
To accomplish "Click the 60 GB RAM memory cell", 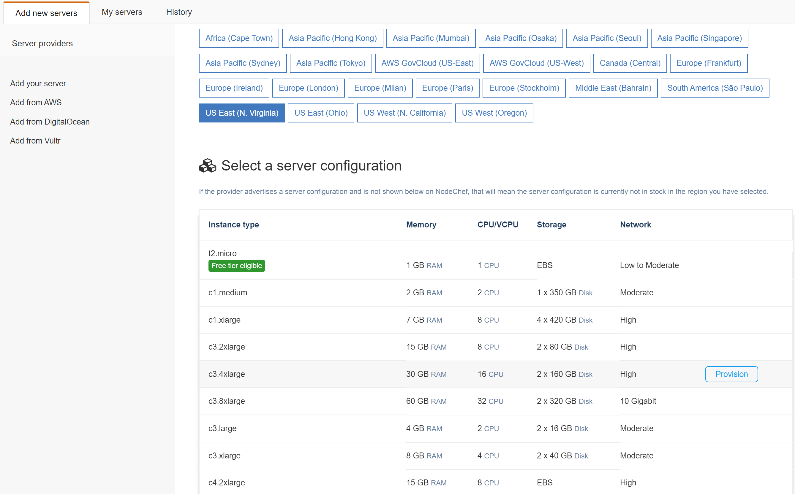I will click(426, 401).
